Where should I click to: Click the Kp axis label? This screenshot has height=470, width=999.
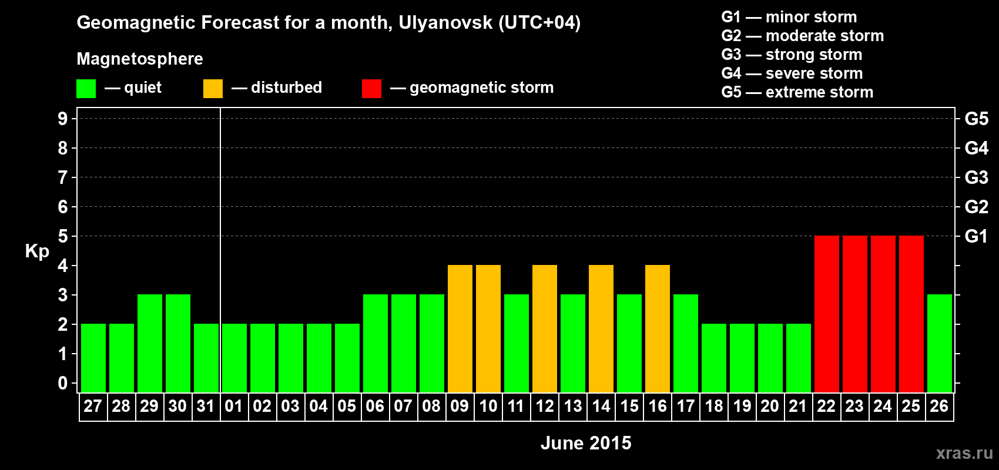37,251
